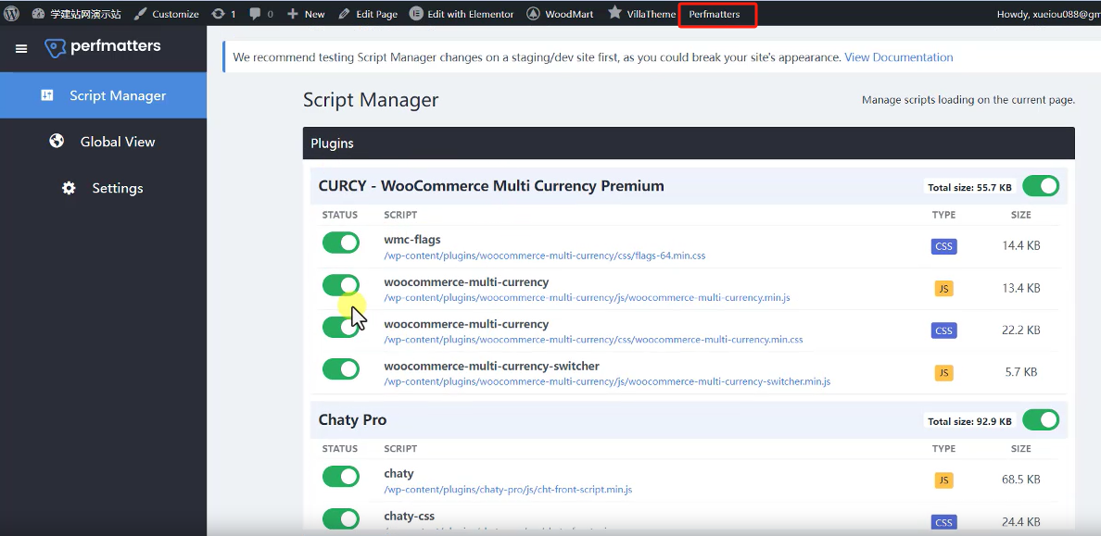Image resolution: width=1101 pixels, height=536 pixels.
Task: Open the View Documentation link
Action: tap(899, 57)
